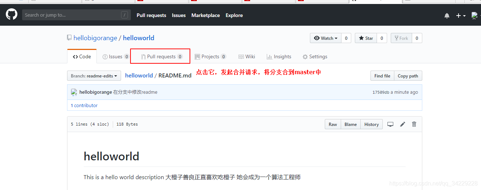
Task: Click the 5 lines (4 sloc) text
Action: 90,124
